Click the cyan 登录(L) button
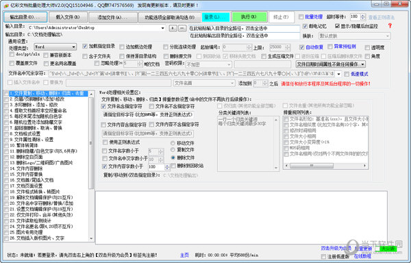Viewport: 411px width, 263px height. click(x=216, y=17)
